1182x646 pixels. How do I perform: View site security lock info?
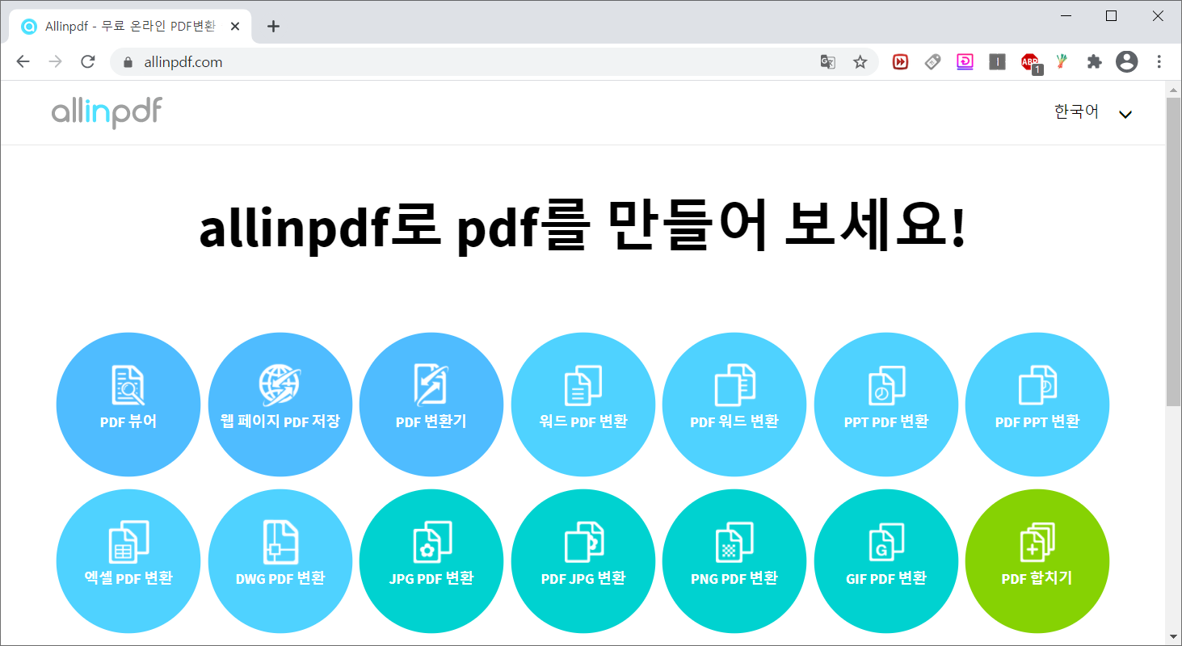(x=127, y=62)
